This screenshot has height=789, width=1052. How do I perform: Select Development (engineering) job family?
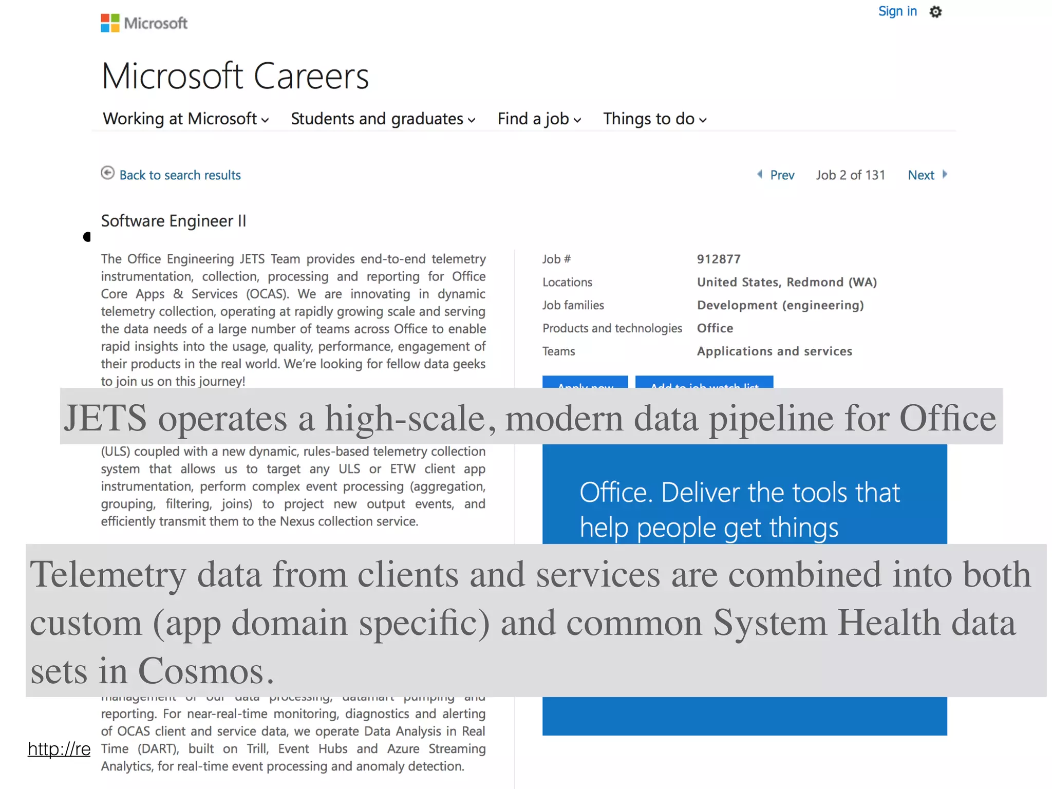(780, 305)
